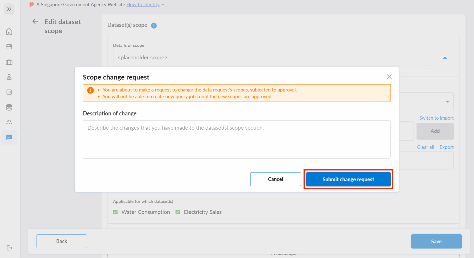Image resolution: width=474 pixels, height=258 pixels.
Task: Open the briefcase icon in sidebar
Action: pos(9,62)
